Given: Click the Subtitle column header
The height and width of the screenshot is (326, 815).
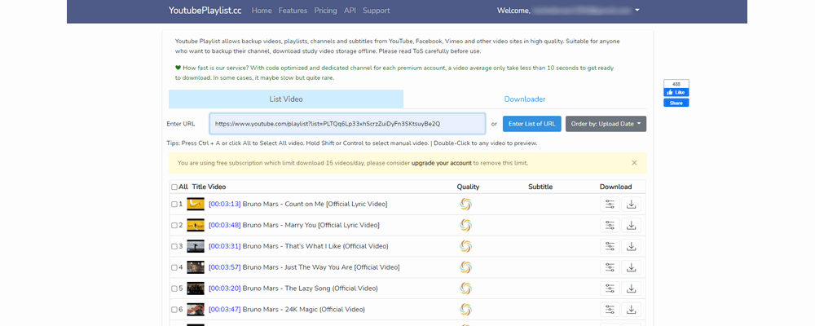Looking at the screenshot, I should click(540, 187).
